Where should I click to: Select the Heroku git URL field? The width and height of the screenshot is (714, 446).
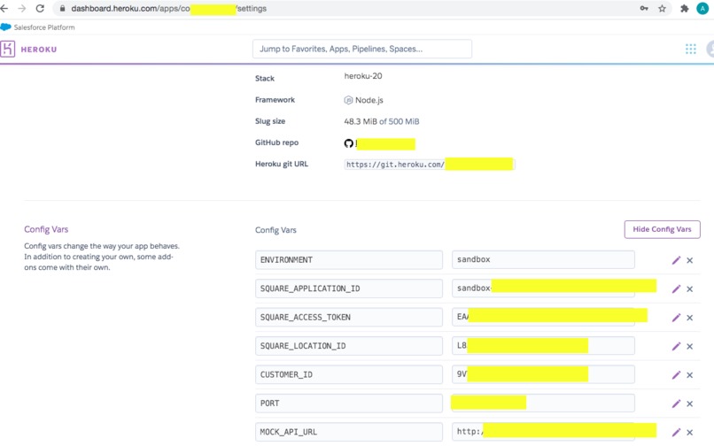point(430,165)
